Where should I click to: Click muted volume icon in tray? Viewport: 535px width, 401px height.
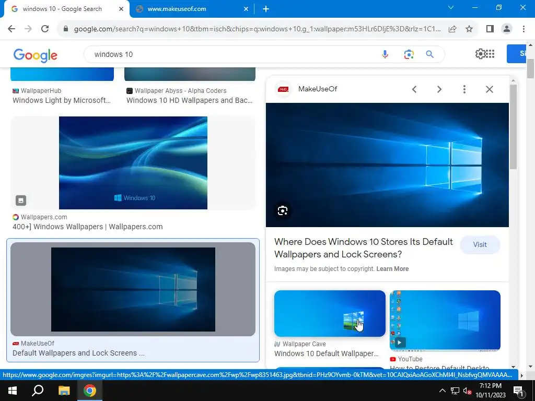point(467,391)
